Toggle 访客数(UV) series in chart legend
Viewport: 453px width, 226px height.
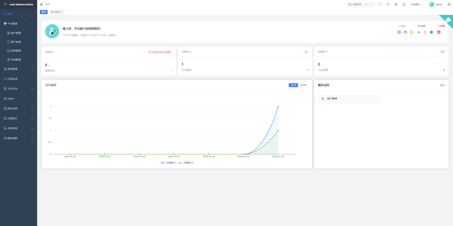(186, 162)
